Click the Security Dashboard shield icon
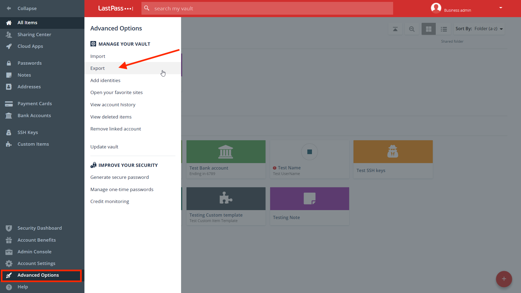The width and height of the screenshot is (521, 293). click(9, 228)
